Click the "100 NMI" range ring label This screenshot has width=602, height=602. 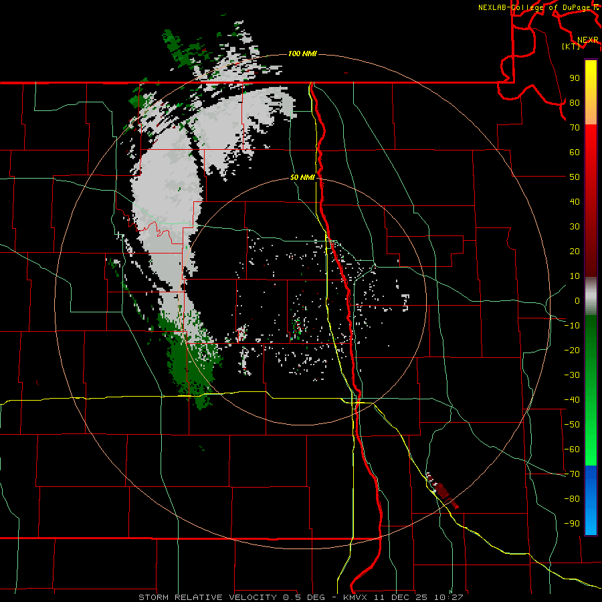[302, 54]
